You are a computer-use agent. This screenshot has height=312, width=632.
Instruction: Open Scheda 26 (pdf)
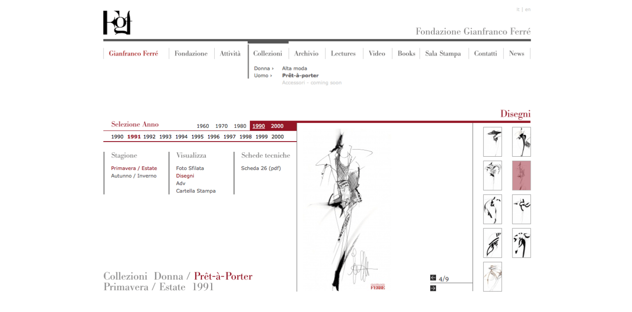click(x=261, y=169)
